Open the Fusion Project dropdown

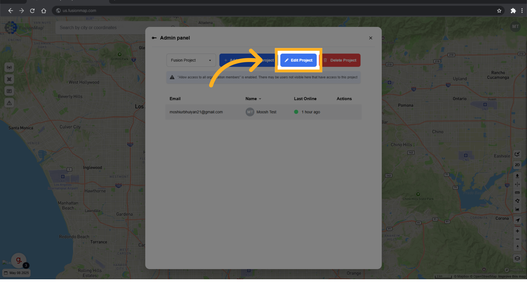click(x=191, y=60)
